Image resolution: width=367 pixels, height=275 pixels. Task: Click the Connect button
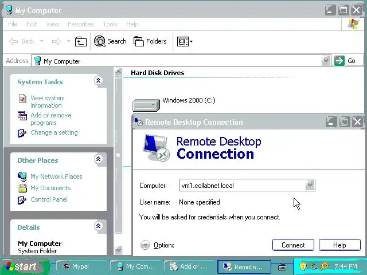tap(293, 245)
